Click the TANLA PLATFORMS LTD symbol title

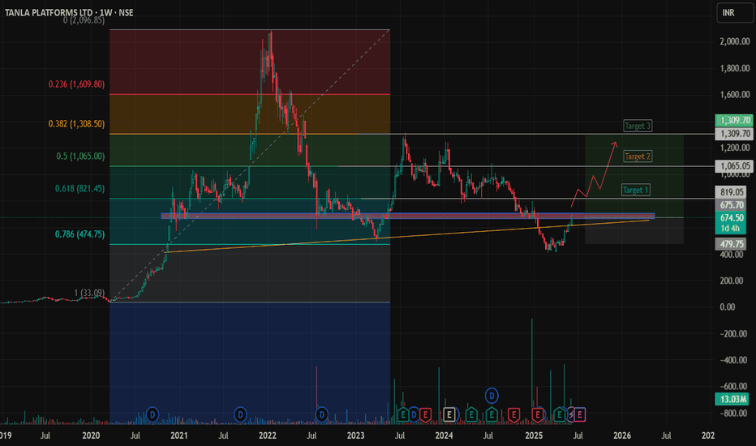pos(49,12)
